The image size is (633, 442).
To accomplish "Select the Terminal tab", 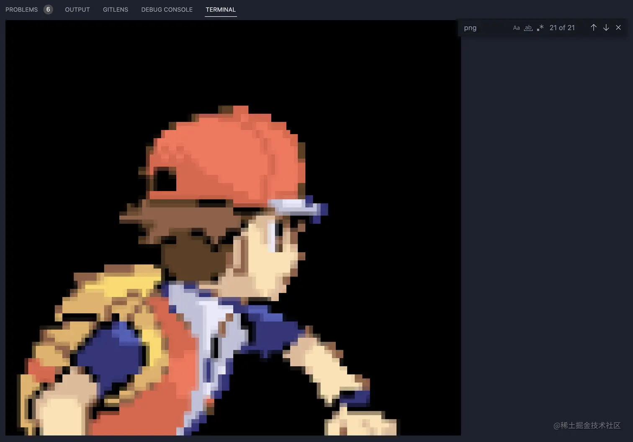I will click(x=221, y=9).
